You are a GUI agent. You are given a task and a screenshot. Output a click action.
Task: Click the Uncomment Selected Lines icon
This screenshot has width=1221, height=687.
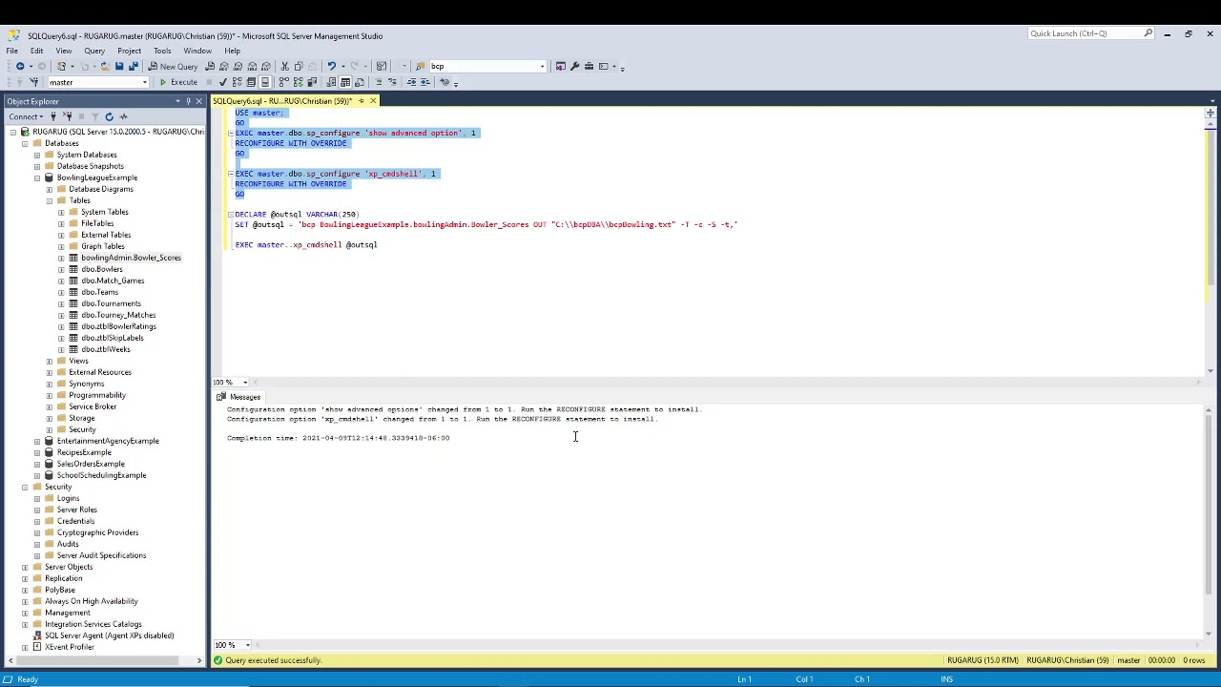coord(392,82)
